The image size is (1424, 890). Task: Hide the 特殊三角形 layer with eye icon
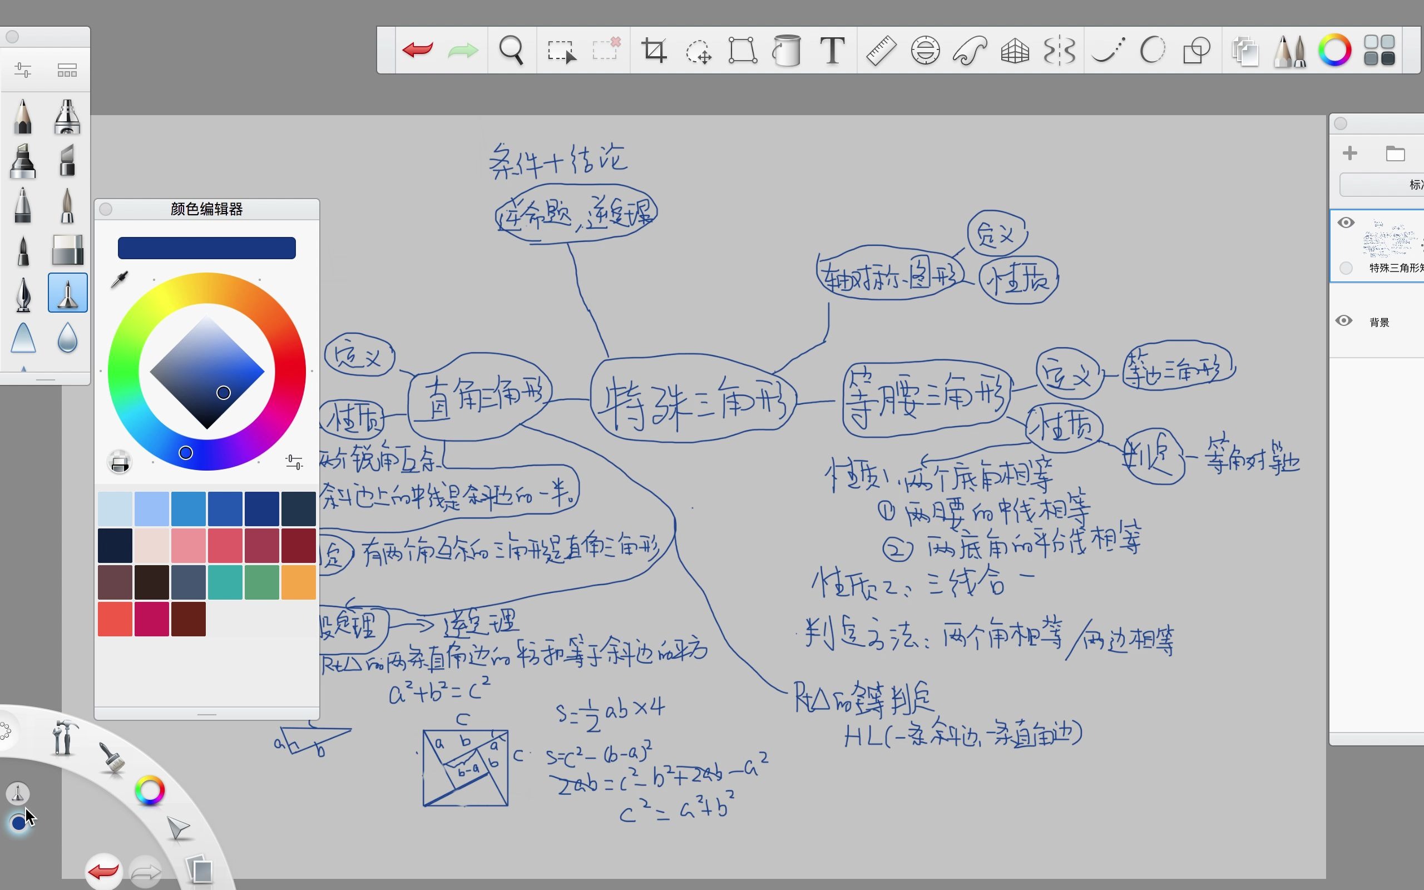click(x=1346, y=222)
